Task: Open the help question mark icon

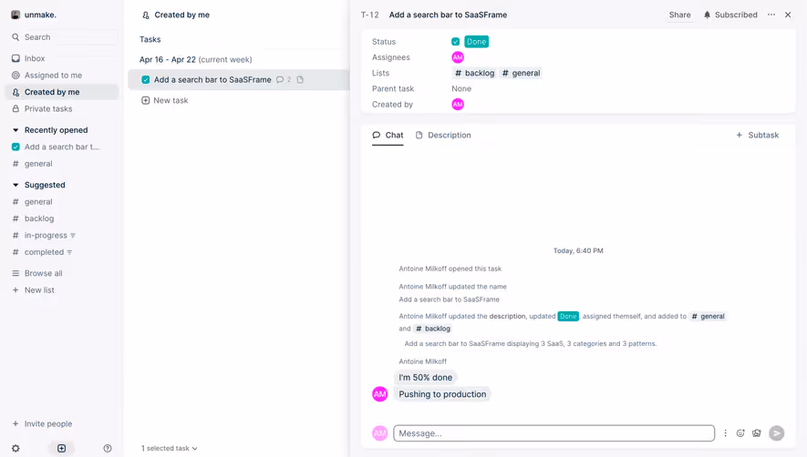Action: 108,448
